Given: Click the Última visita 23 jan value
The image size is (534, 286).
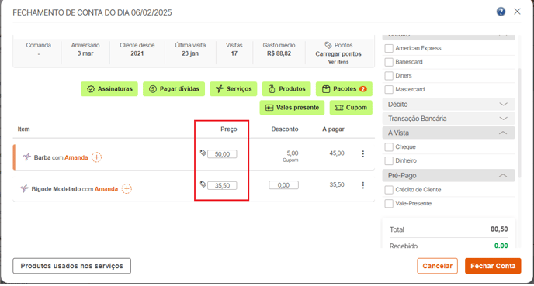Looking at the screenshot, I should [190, 53].
